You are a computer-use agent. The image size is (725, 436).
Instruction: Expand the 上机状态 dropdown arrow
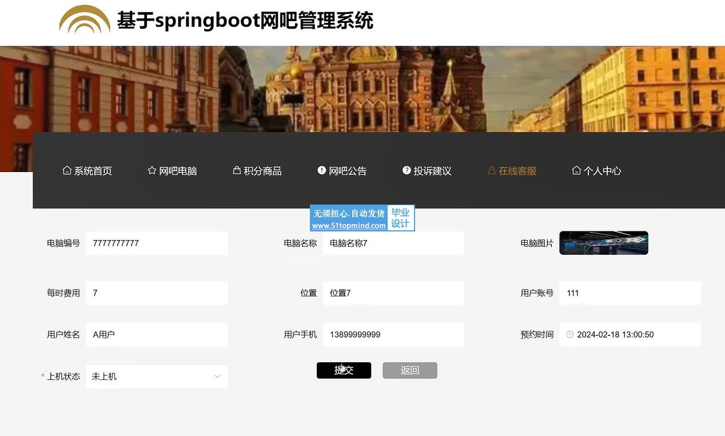tap(217, 377)
